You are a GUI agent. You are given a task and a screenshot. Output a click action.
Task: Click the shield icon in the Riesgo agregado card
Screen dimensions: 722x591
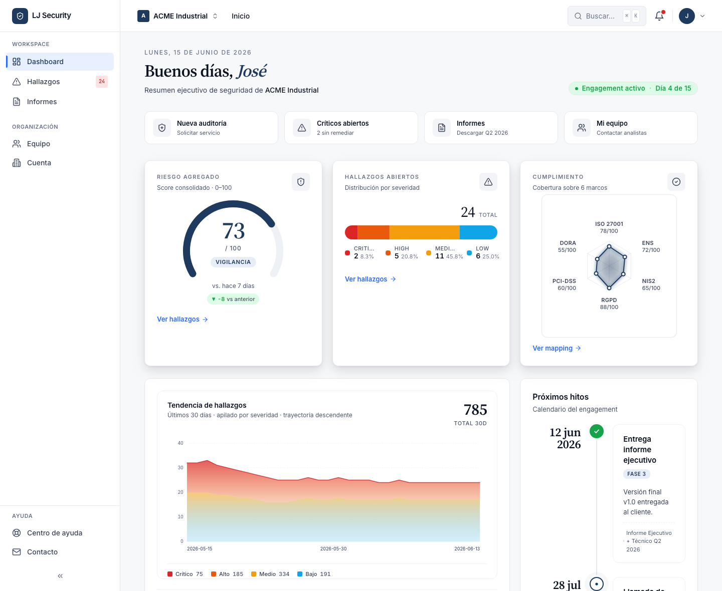(x=301, y=182)
